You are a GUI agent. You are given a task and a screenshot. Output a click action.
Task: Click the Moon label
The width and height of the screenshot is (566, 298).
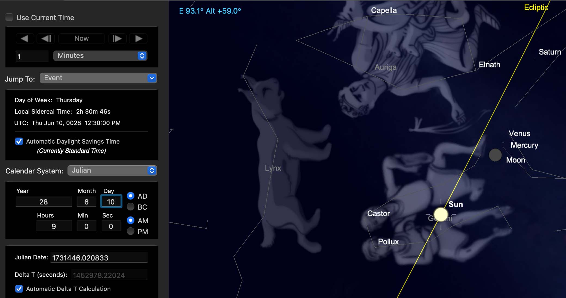click(515, 160)
